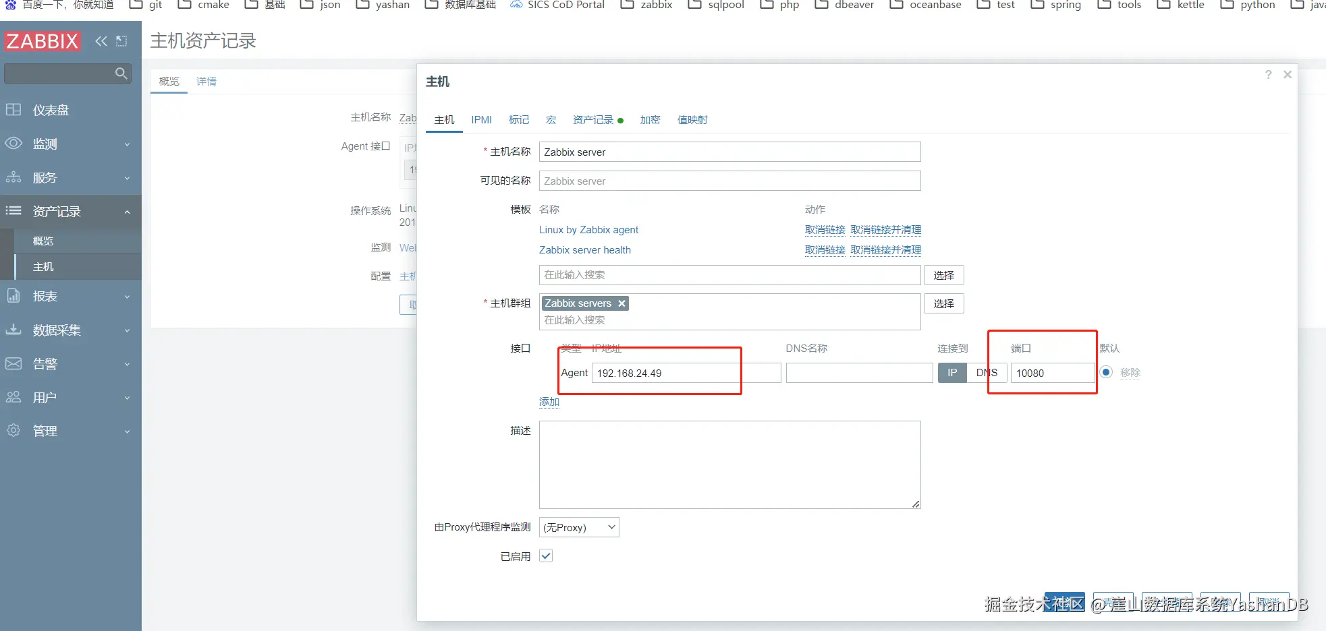Open the spring bookmark folder
The height and width of the screenshot is (631, 1326).
1056,5
